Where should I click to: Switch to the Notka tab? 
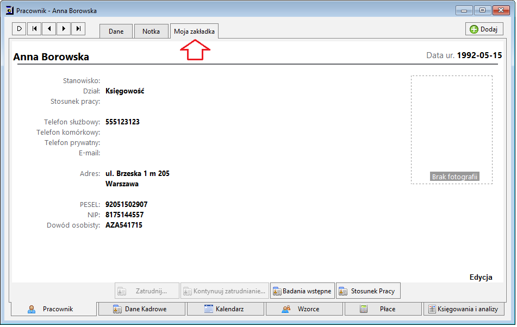[151, 32]
